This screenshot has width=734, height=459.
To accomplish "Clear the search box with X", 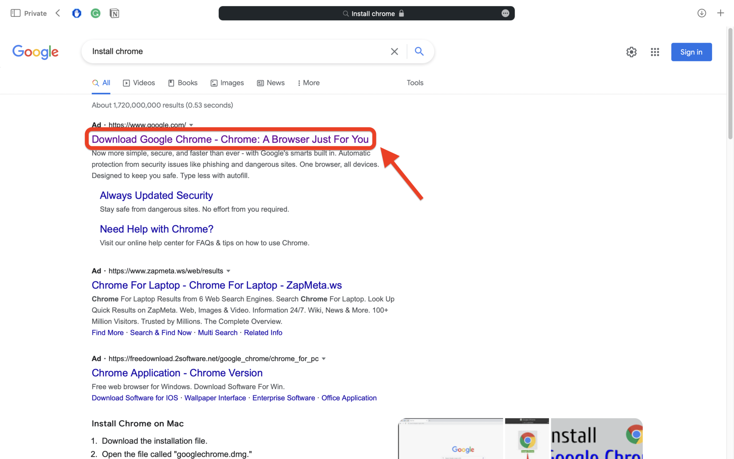I will (394, 52).
